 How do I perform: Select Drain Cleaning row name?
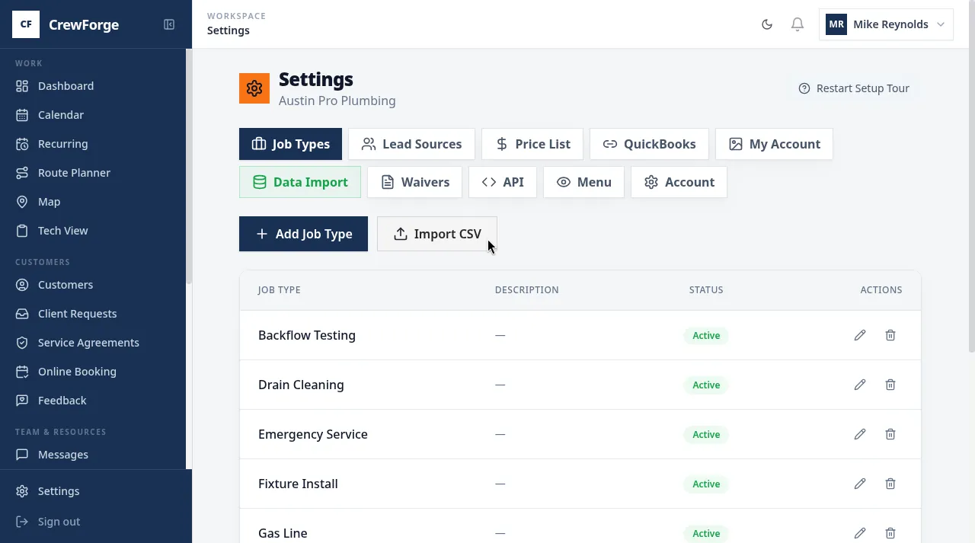pyautogui.click(x=301, y=385)
